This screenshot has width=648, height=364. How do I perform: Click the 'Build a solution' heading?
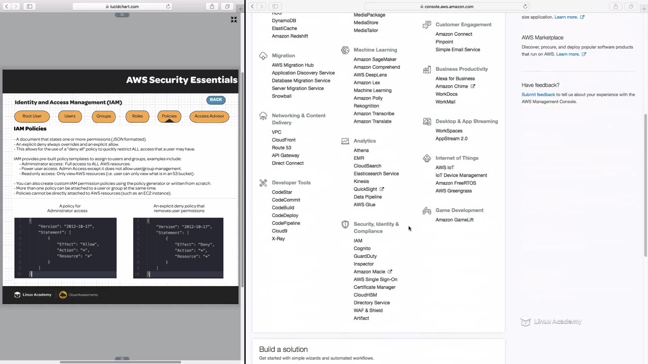coord(283,349)
